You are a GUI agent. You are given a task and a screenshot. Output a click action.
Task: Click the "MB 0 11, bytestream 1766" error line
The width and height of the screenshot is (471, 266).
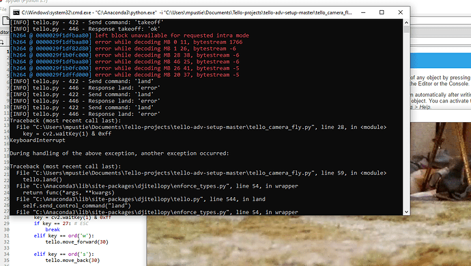point(126,42)
